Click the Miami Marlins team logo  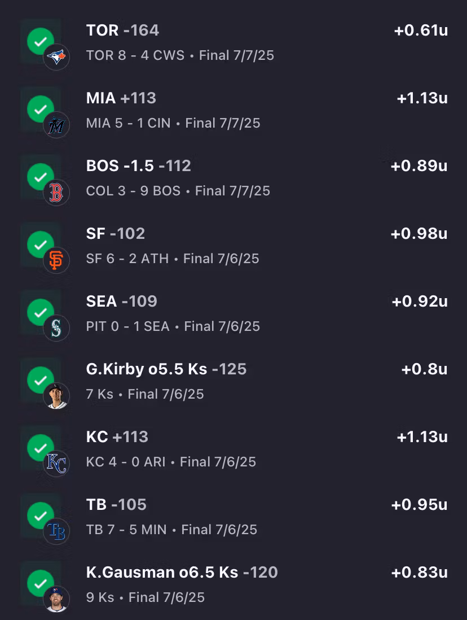56,125
